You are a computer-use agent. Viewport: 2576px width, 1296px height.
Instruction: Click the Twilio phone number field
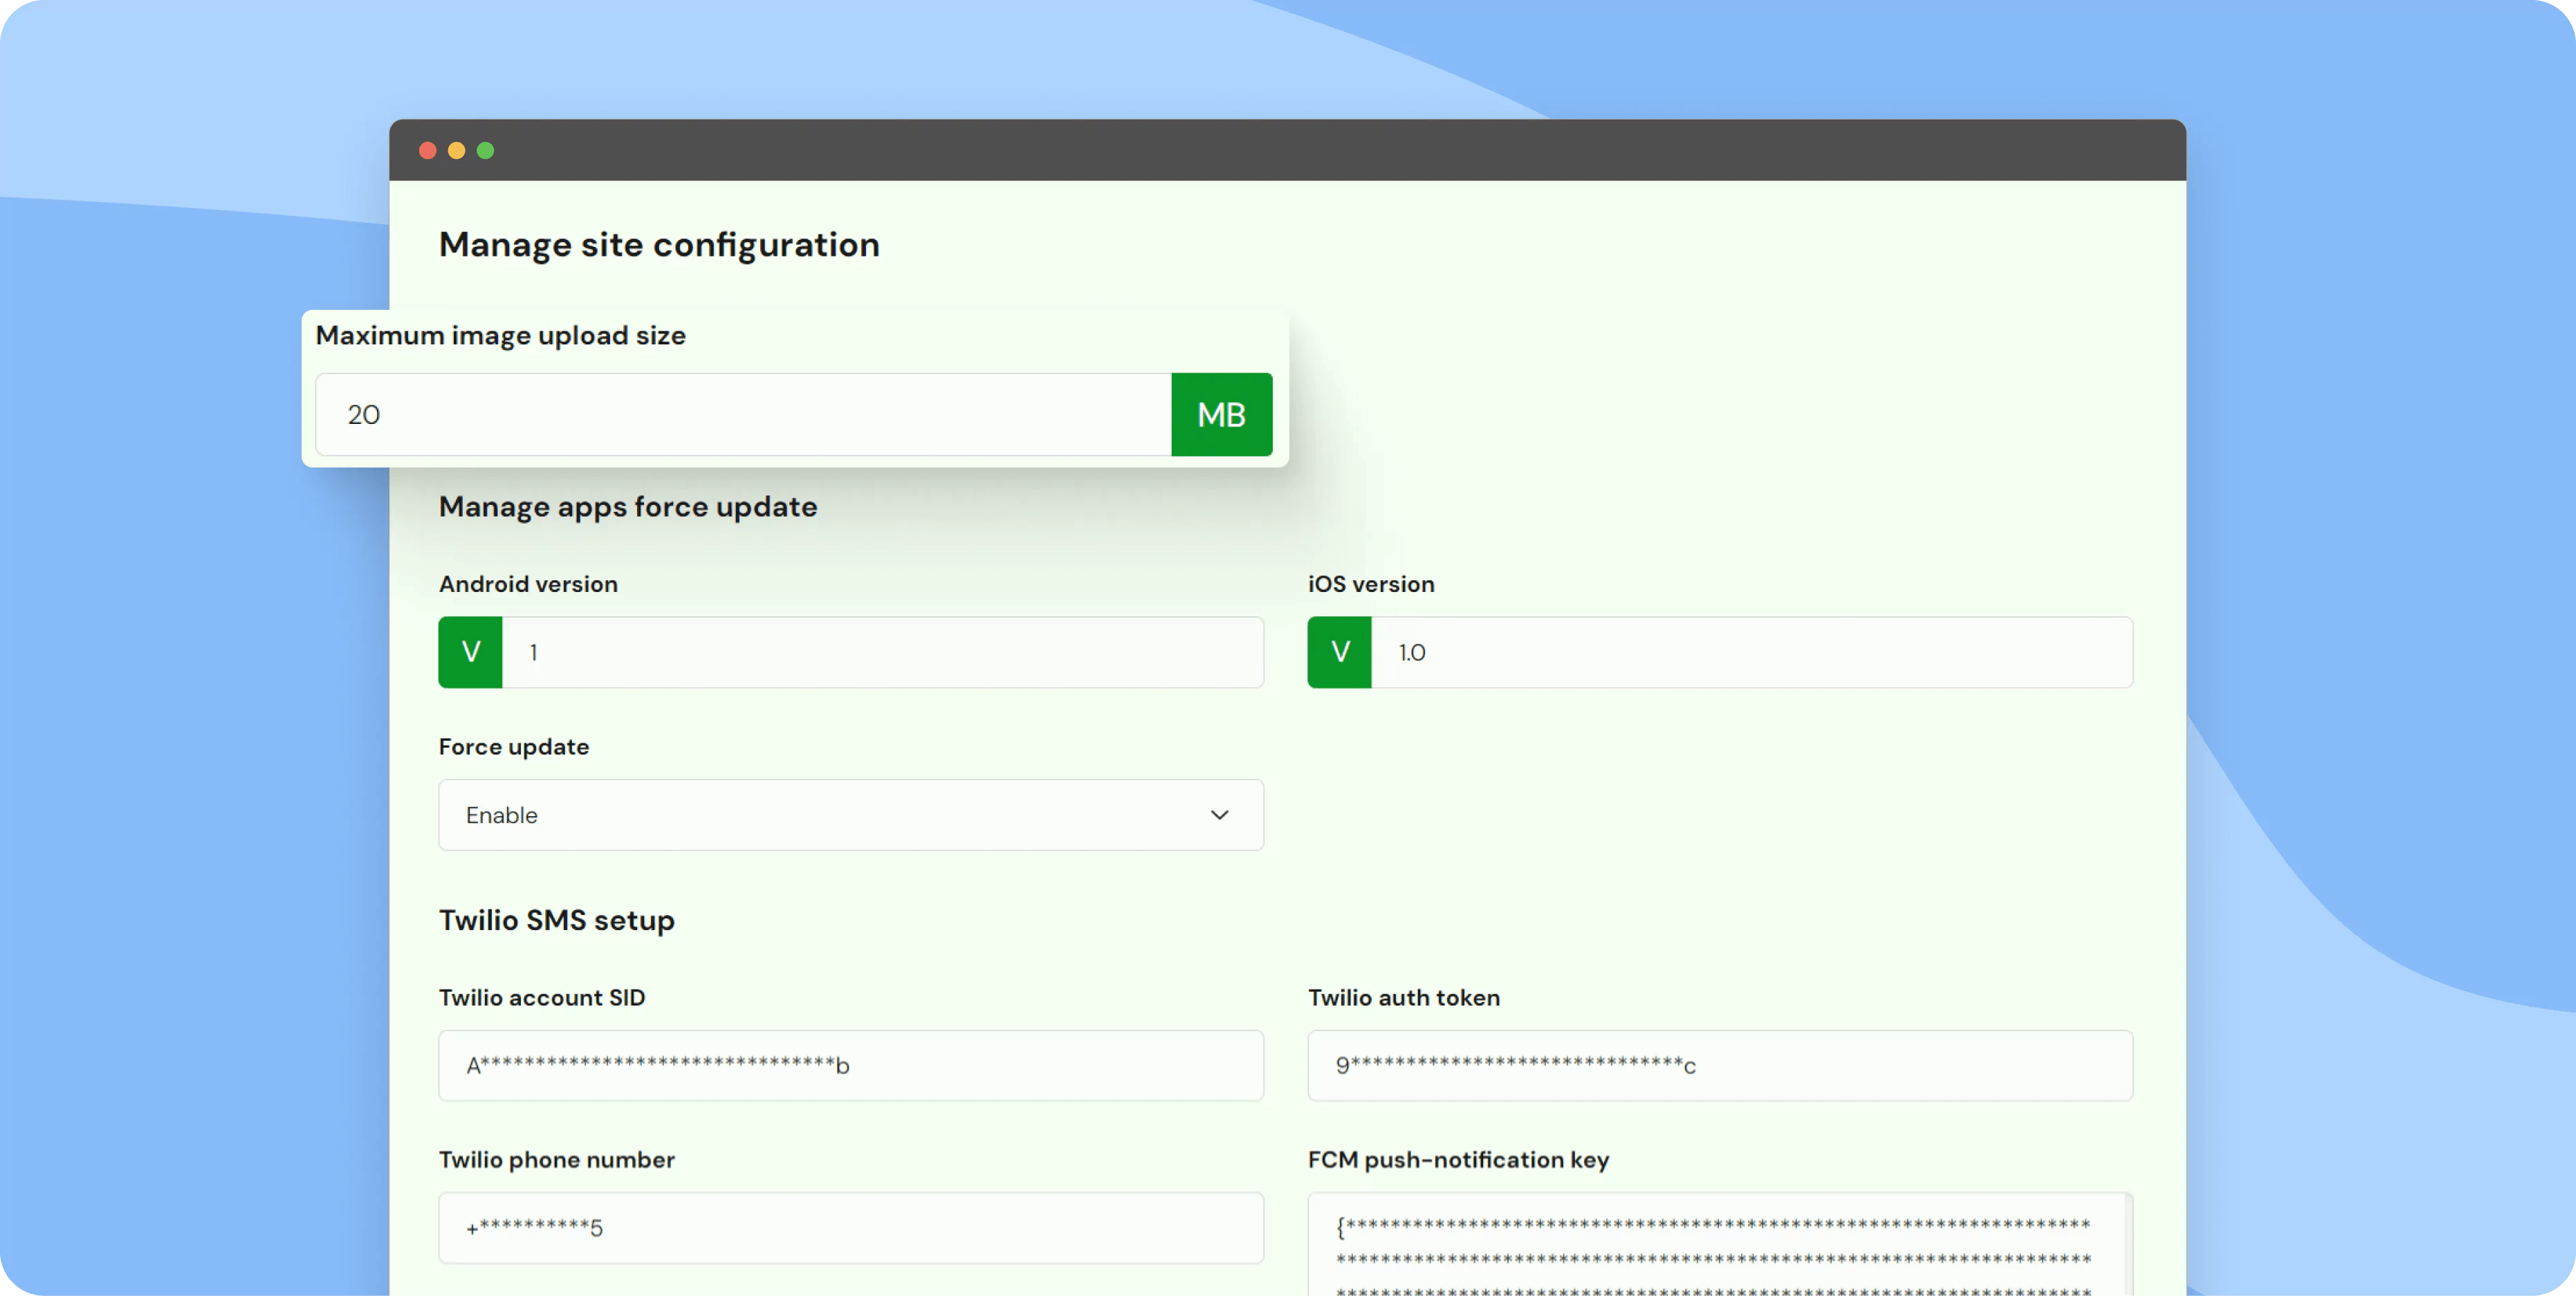pos(851,1227)
